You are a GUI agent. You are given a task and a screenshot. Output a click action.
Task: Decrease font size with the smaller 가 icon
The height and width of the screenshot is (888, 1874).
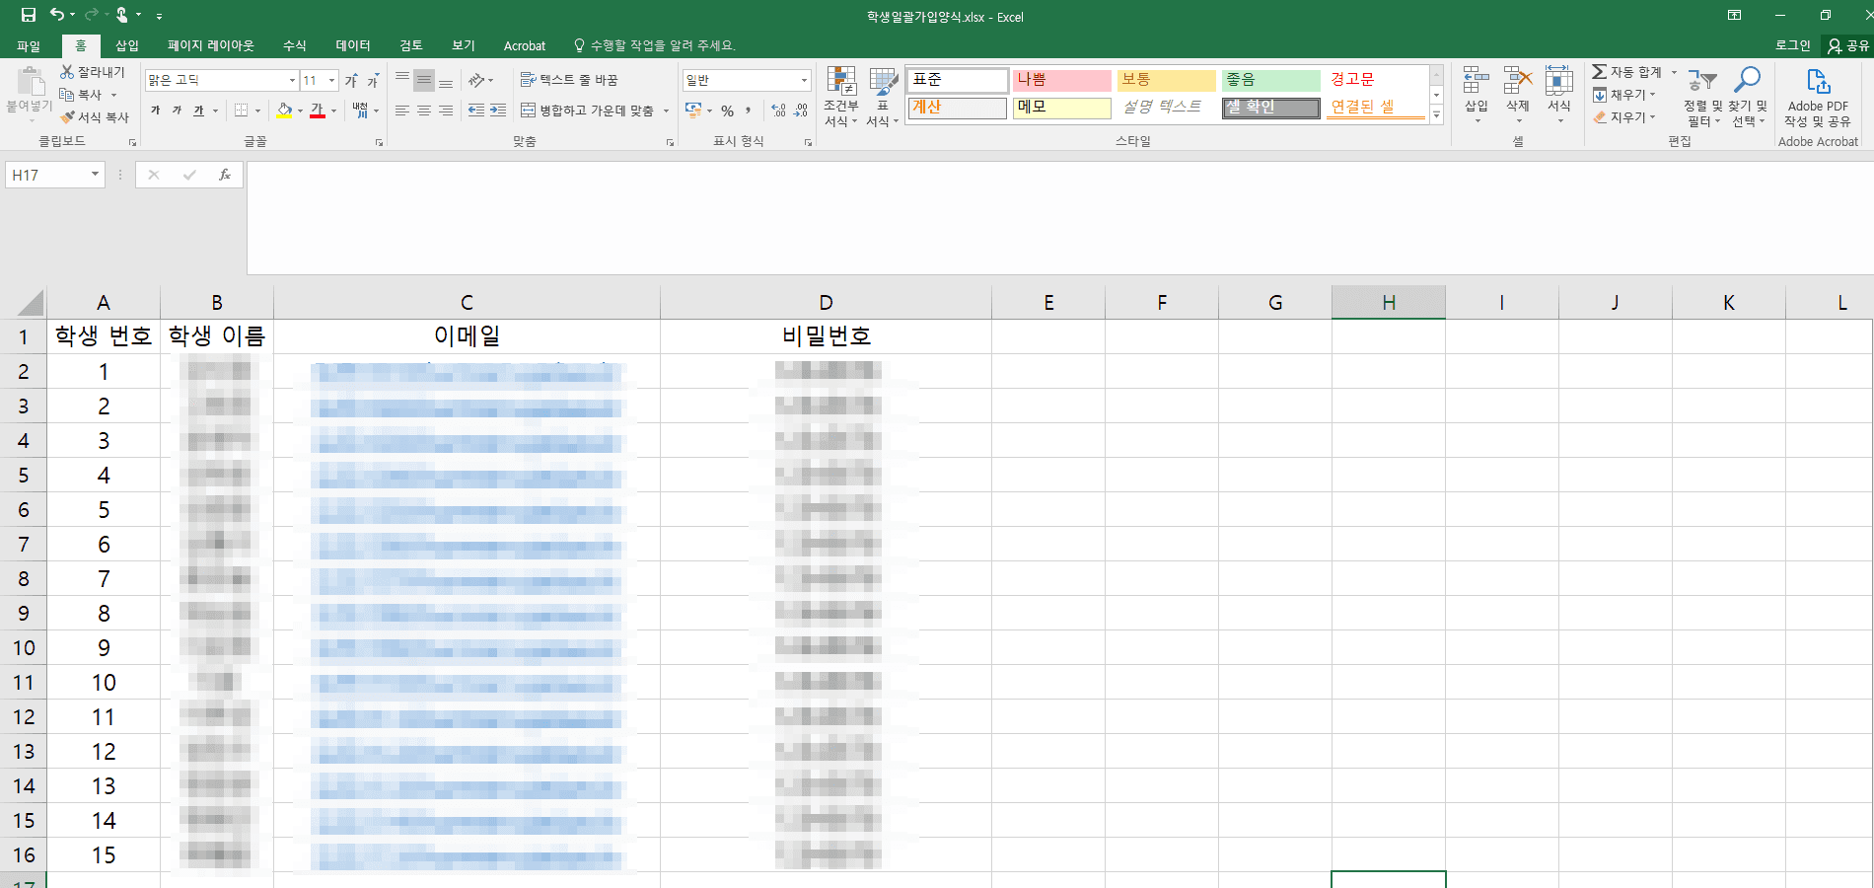coord(373,80)
